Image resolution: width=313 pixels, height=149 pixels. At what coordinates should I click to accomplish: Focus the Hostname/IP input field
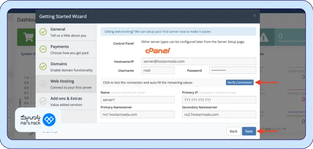pos(199,61)
